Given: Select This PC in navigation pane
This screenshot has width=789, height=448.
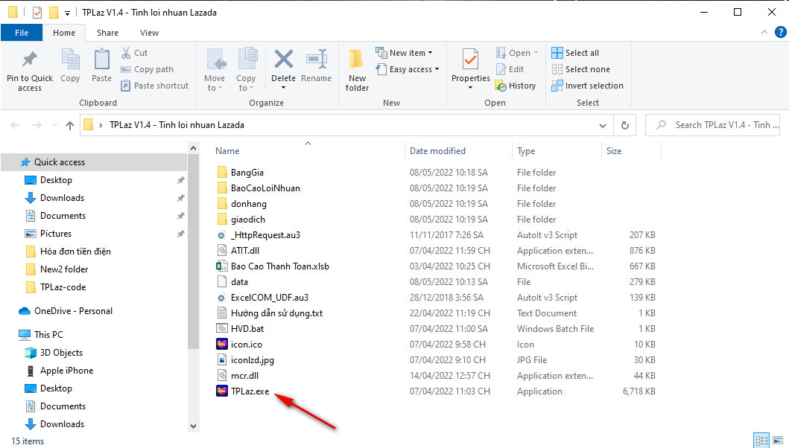Looking at the screenshot, I should tap(48, 334).
